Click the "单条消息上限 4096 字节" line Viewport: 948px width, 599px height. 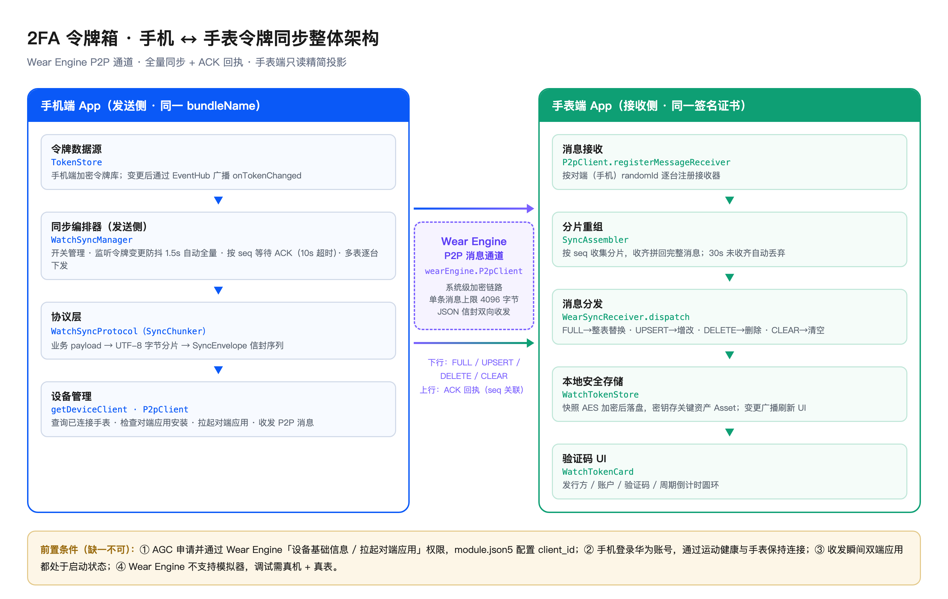tap(474, 299)
